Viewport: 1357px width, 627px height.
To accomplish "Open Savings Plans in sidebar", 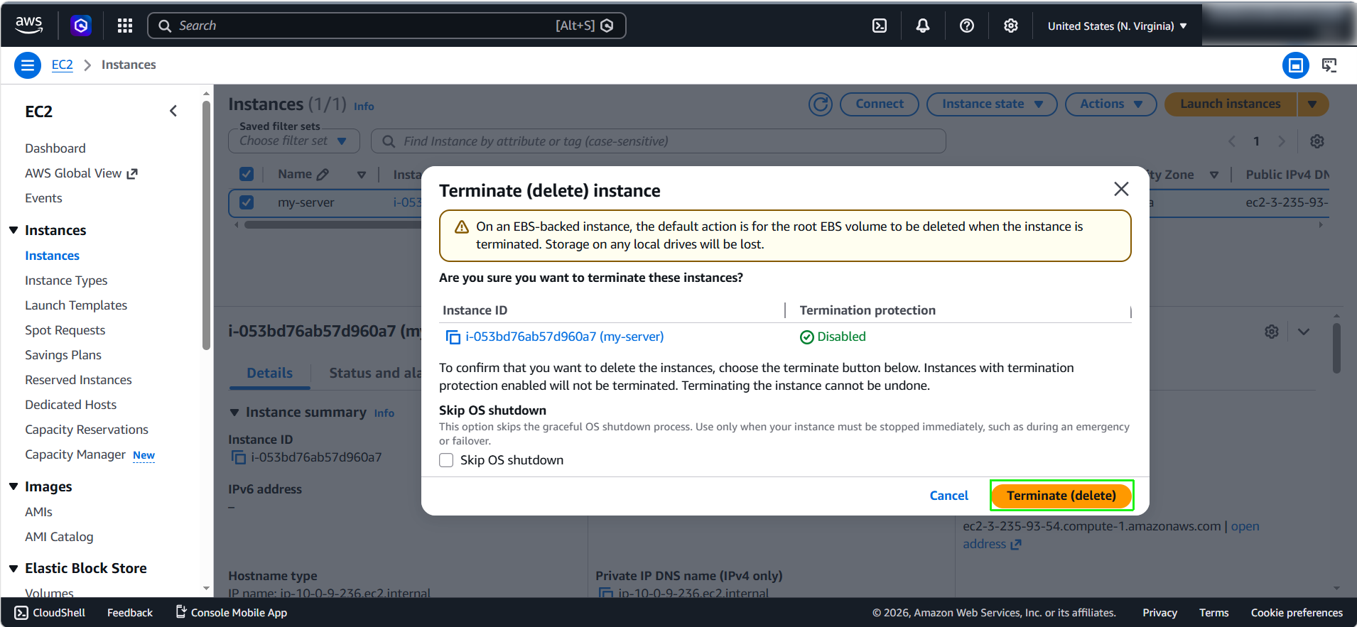I will [63, 355].
